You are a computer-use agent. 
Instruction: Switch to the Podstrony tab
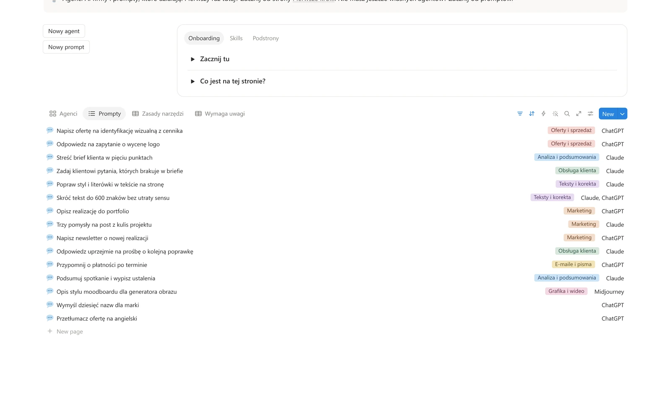265,38
